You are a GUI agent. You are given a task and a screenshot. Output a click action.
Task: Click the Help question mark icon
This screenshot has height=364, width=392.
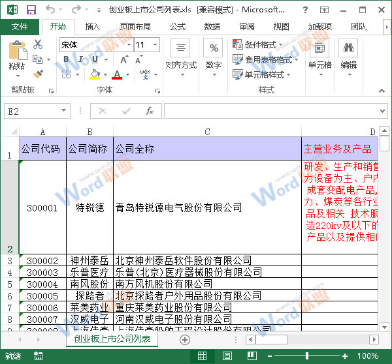(x=305, y=10)
